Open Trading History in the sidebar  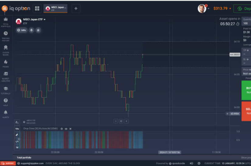5,36
